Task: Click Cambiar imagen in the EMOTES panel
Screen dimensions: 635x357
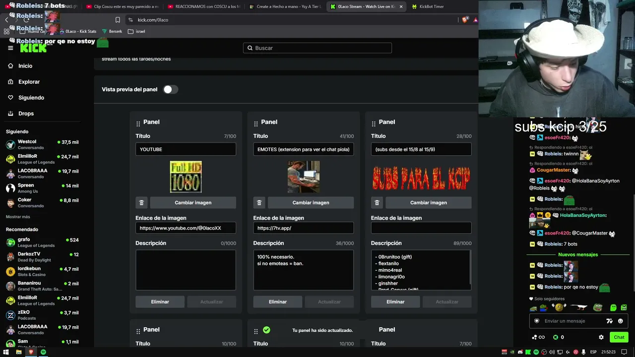Action: click(x=311, y=202)
